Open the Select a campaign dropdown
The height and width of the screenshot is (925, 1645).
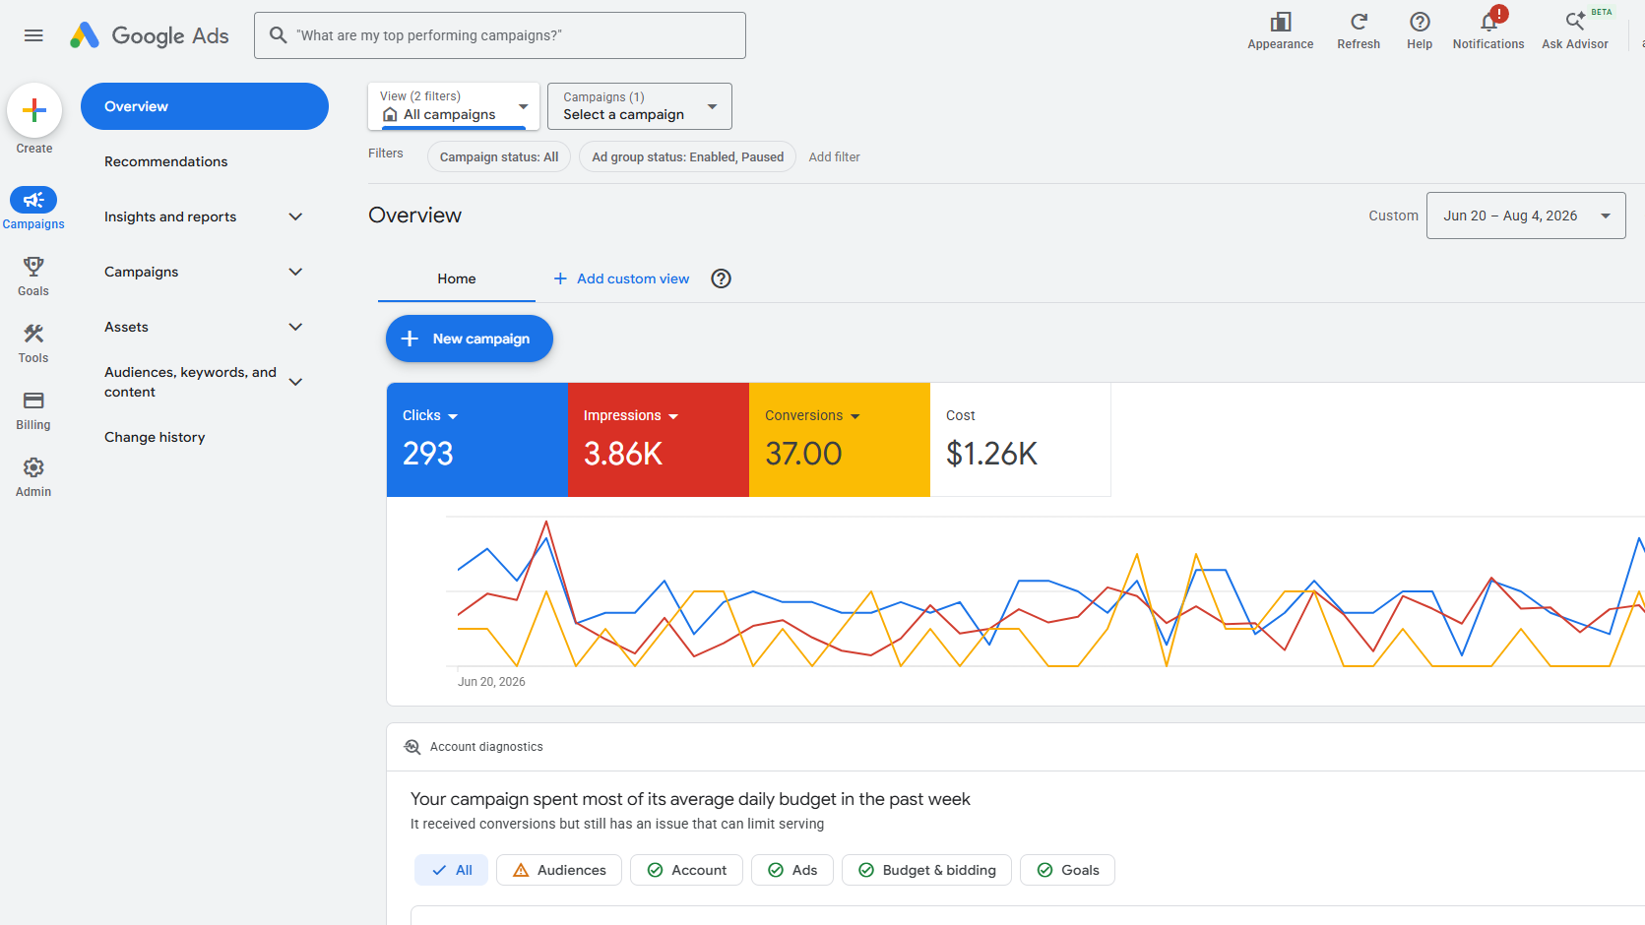pyautogui.click(x=640, y=106)
